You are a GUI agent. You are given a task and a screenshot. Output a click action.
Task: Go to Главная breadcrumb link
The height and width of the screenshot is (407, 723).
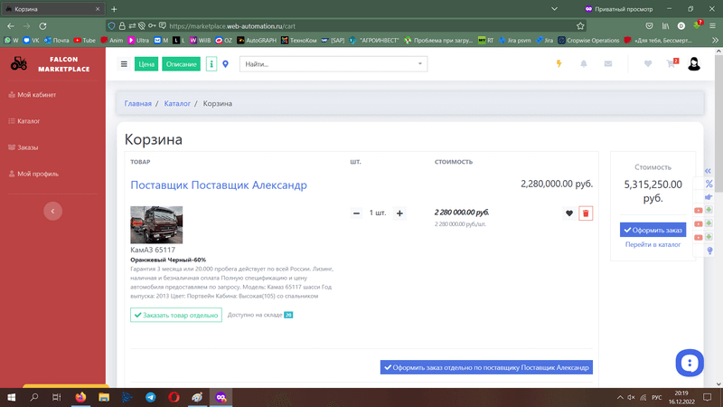point(138,103)
